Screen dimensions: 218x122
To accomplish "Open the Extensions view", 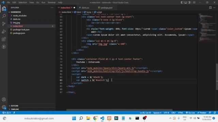I will coord(4,39).
